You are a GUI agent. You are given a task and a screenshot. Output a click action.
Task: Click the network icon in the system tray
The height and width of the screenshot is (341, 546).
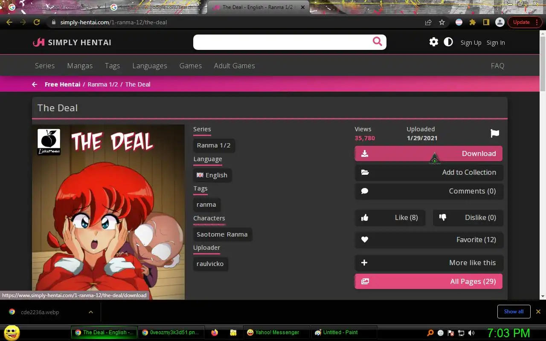pyautogui.click(x=461, y=333)
